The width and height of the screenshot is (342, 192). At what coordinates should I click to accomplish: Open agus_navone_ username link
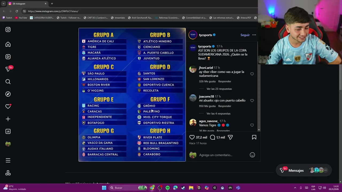pyautogui.click(x=209, y=121)
